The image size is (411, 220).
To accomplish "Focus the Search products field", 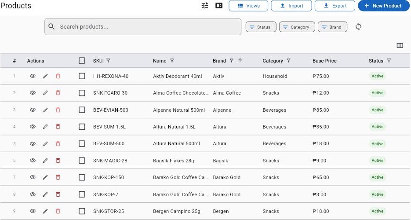I will 143,26.
